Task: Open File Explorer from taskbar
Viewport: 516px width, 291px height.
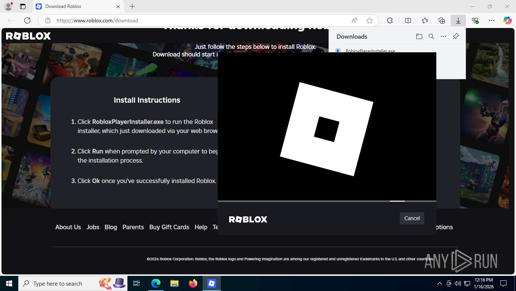Action: point(174,283)
